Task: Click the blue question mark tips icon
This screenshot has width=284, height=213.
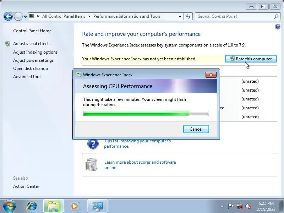Action: (x=93, y=144)
